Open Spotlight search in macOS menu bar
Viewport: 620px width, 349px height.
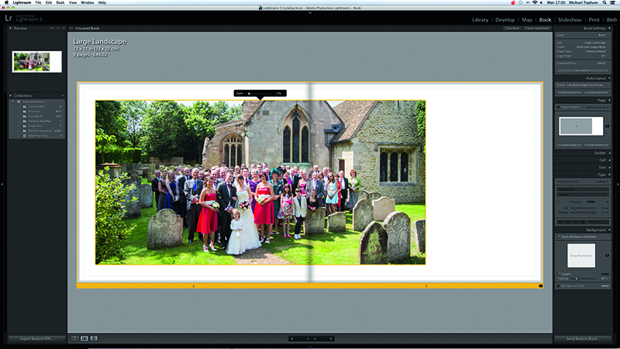coord(604,2)
